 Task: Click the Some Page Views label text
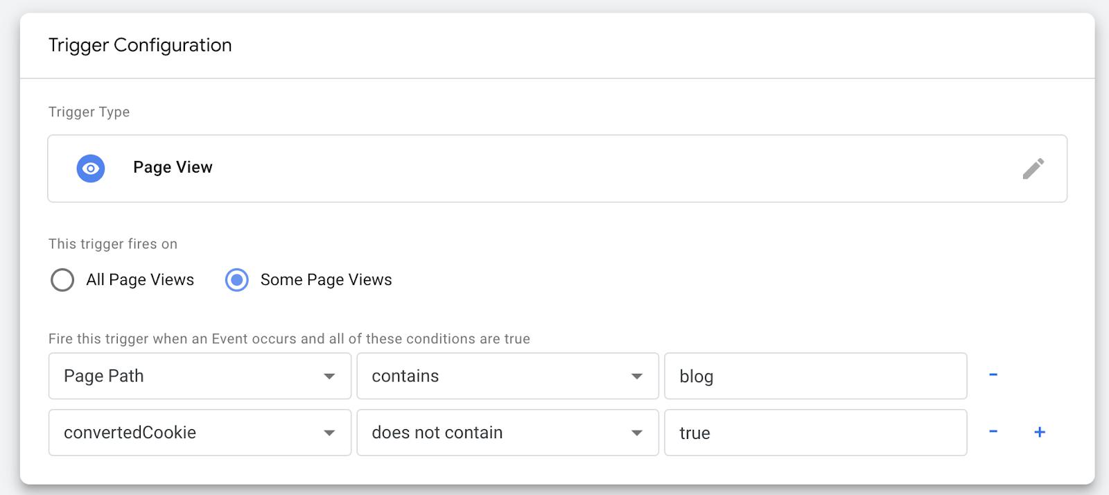(x=326, y=280)
